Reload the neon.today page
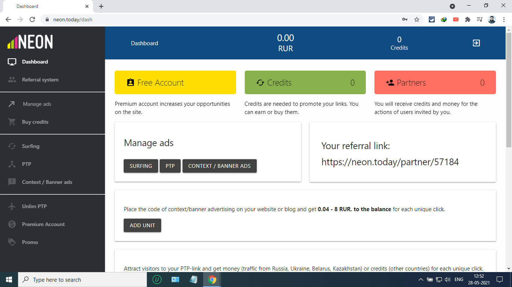This screenshot has height=287, width=512. 32,19
